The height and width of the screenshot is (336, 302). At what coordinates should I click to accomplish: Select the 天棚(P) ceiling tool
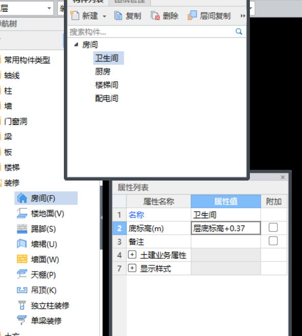pyautogui.click(x=36, y=275)
